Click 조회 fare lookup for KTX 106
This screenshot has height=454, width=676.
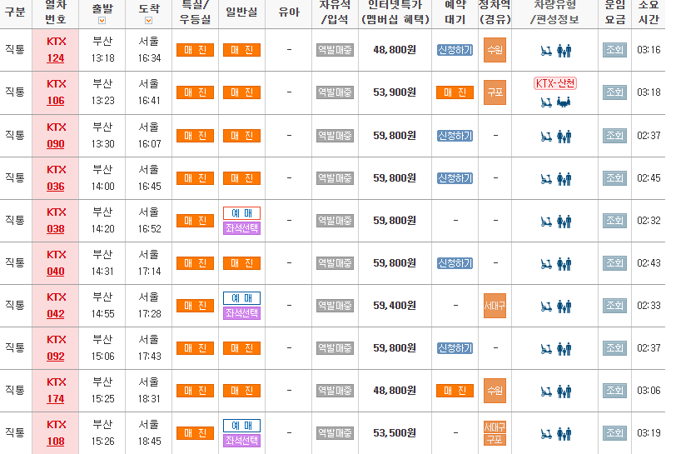pyautogui.click(x=614, y=92)
